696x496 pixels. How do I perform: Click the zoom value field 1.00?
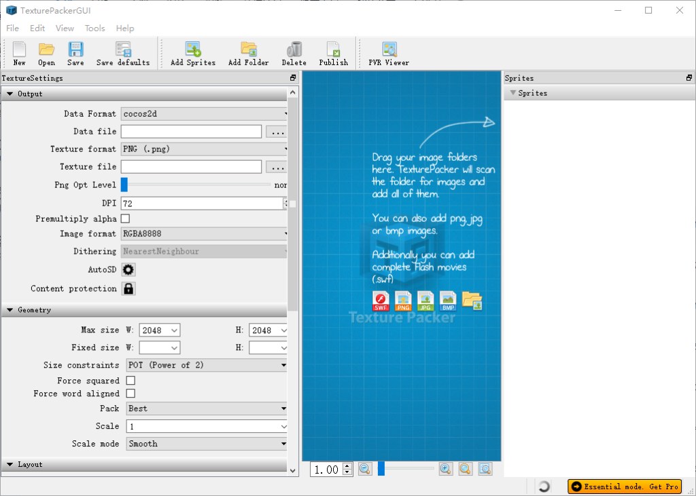[x=327, y=470]
